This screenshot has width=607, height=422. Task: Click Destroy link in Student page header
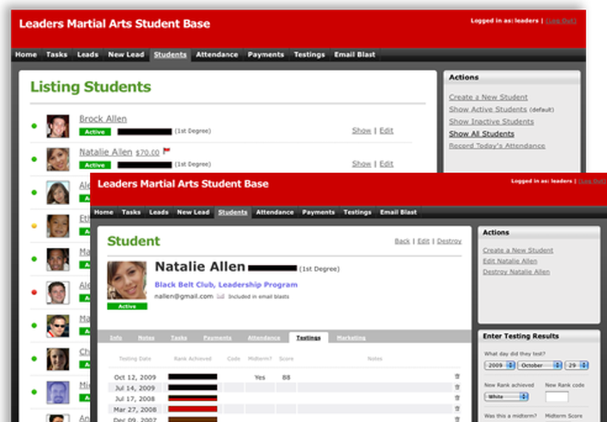coord(449,241)
